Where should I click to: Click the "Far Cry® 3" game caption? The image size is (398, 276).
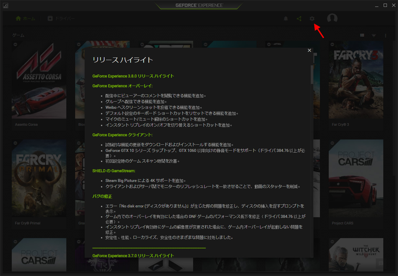pyautogui.click(x=340, y=124)
